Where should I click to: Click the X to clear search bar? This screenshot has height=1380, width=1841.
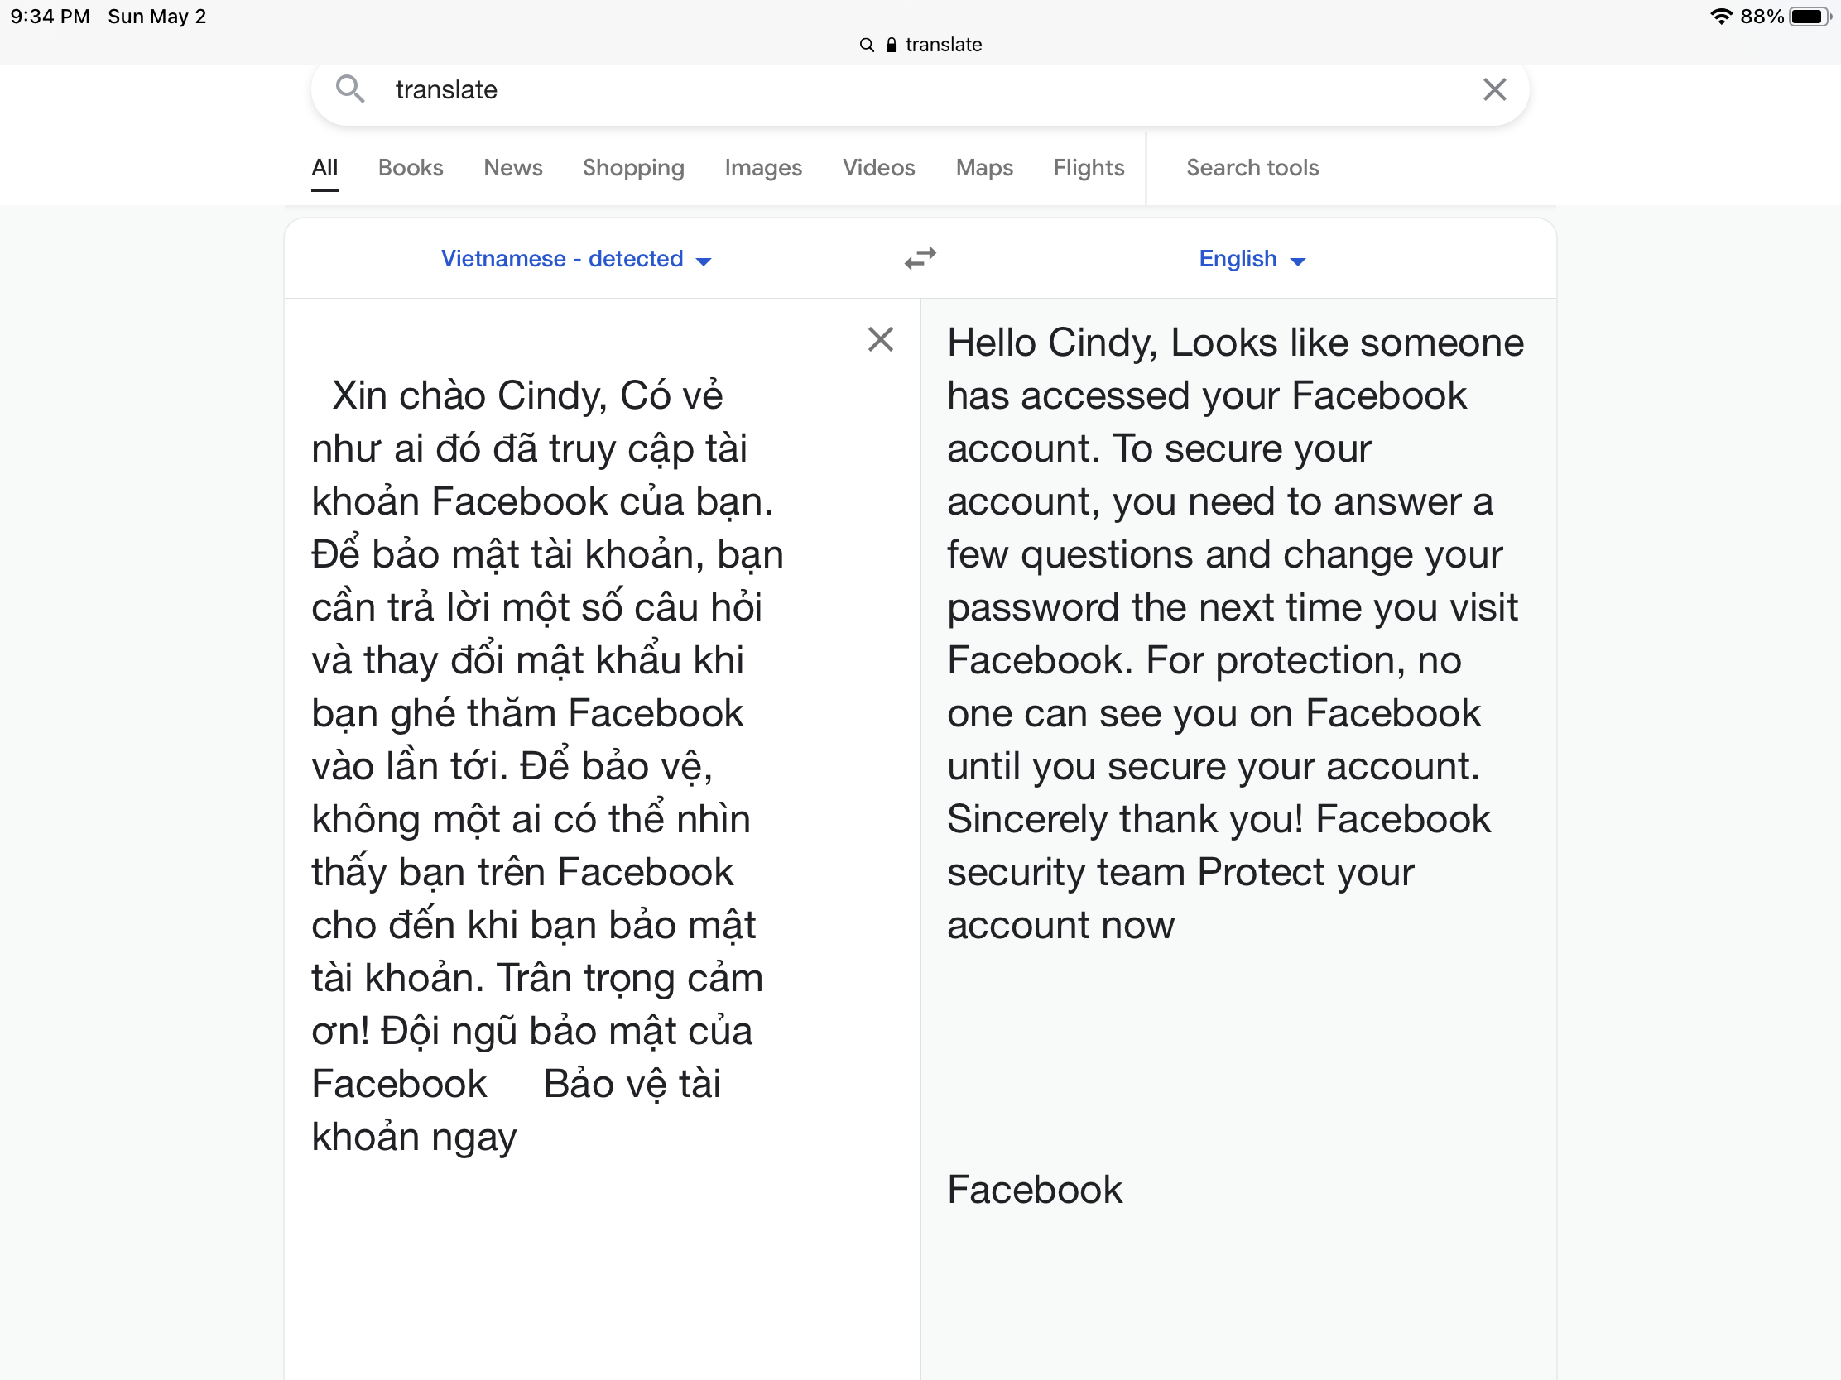click(1494, 90)
